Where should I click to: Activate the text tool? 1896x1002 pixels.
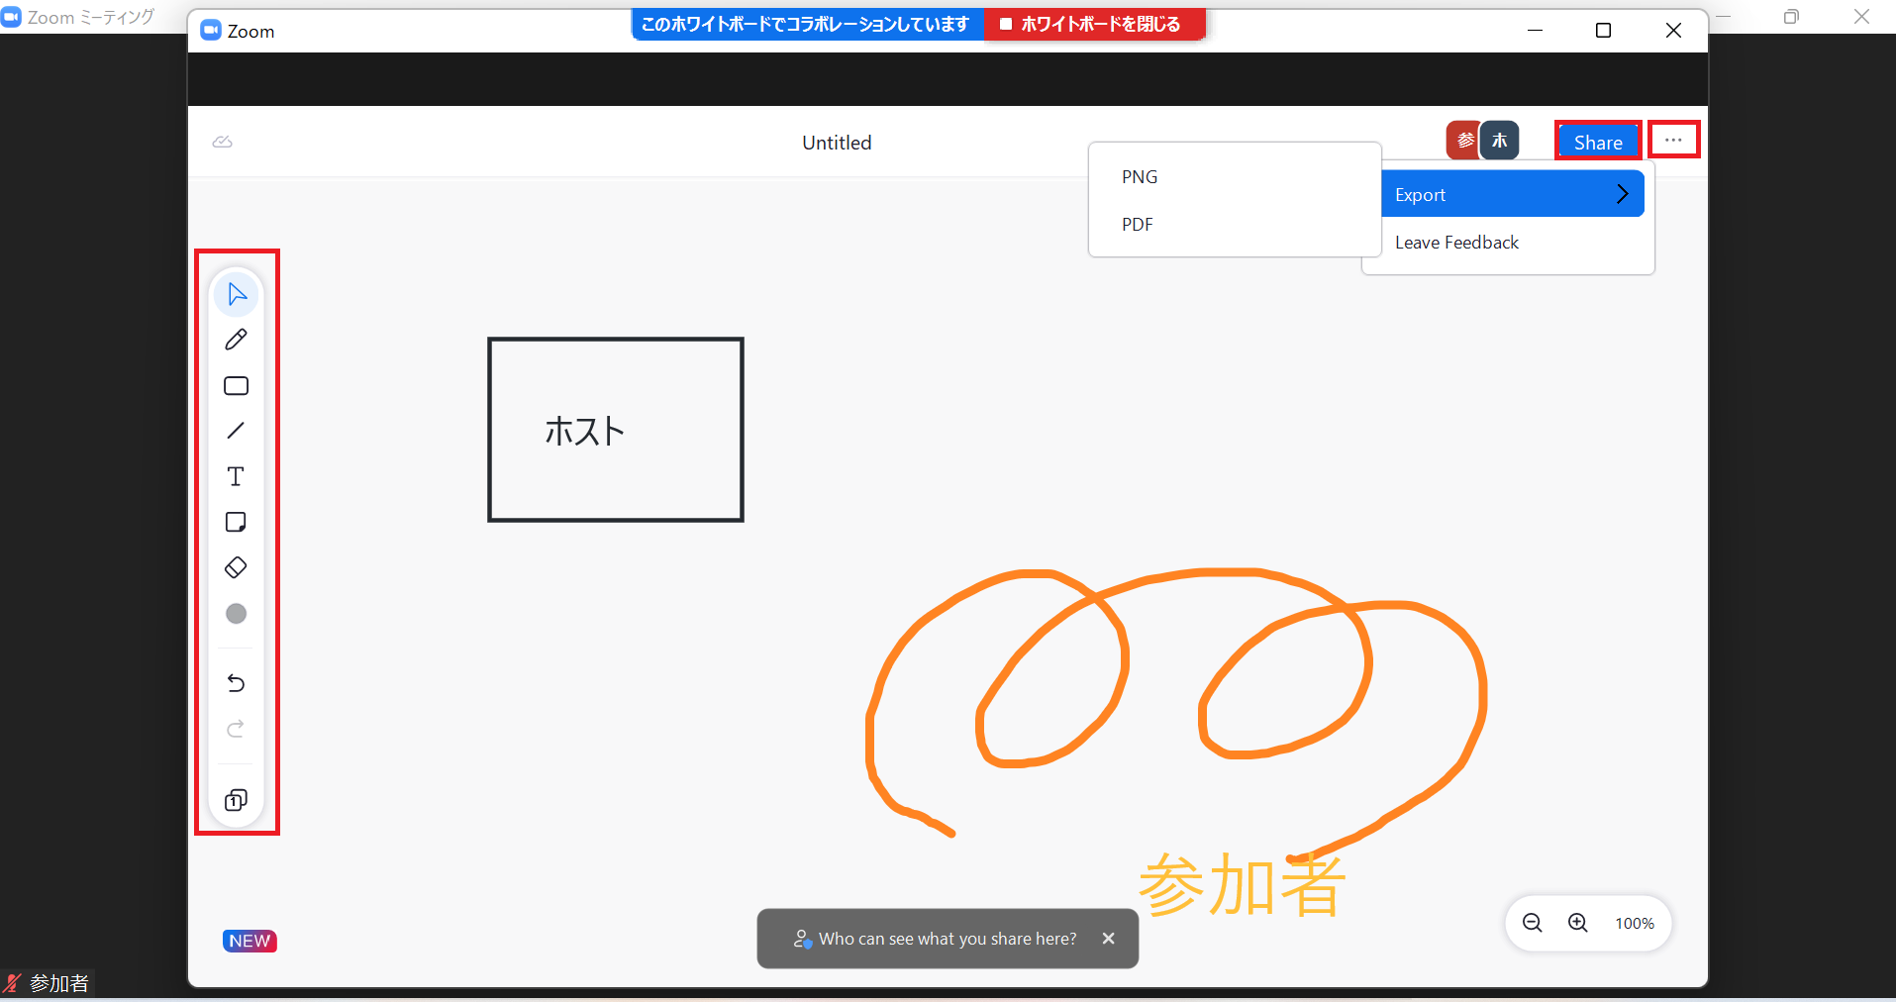click(x=236, y=476)
